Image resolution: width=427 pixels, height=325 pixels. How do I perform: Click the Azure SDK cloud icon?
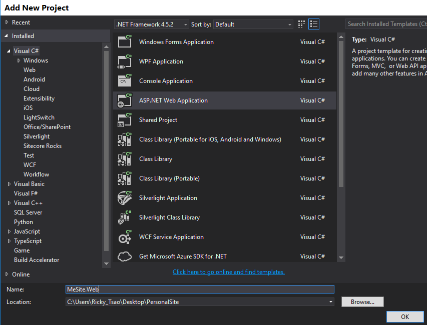click(x=125, y=256)
